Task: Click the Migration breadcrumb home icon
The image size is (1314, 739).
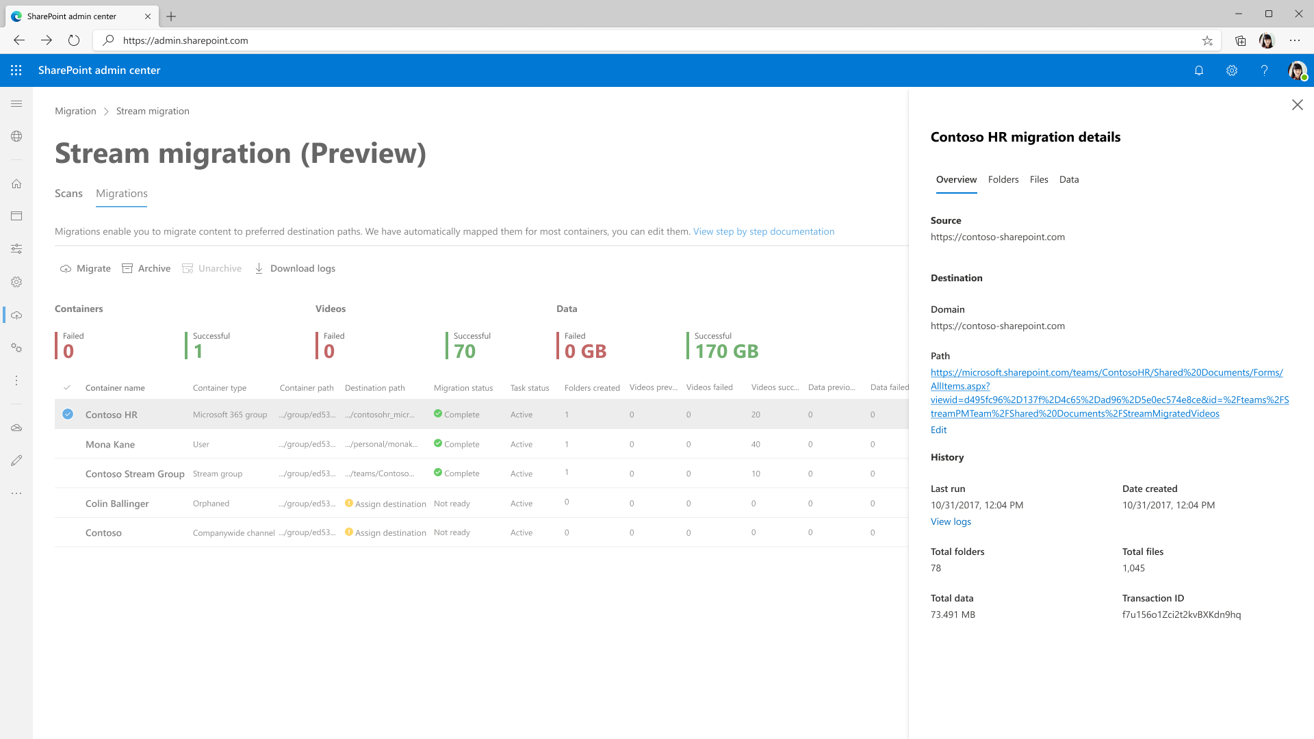Action: click(75, 110)
